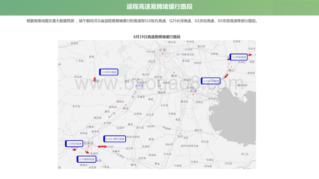Click the 唐山 city label
This screenshot has width=319, height=179.
231,70
